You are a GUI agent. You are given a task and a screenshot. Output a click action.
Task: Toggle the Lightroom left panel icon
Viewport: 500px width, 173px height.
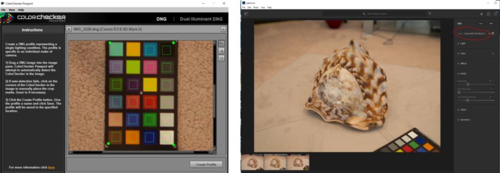[246, 14]
